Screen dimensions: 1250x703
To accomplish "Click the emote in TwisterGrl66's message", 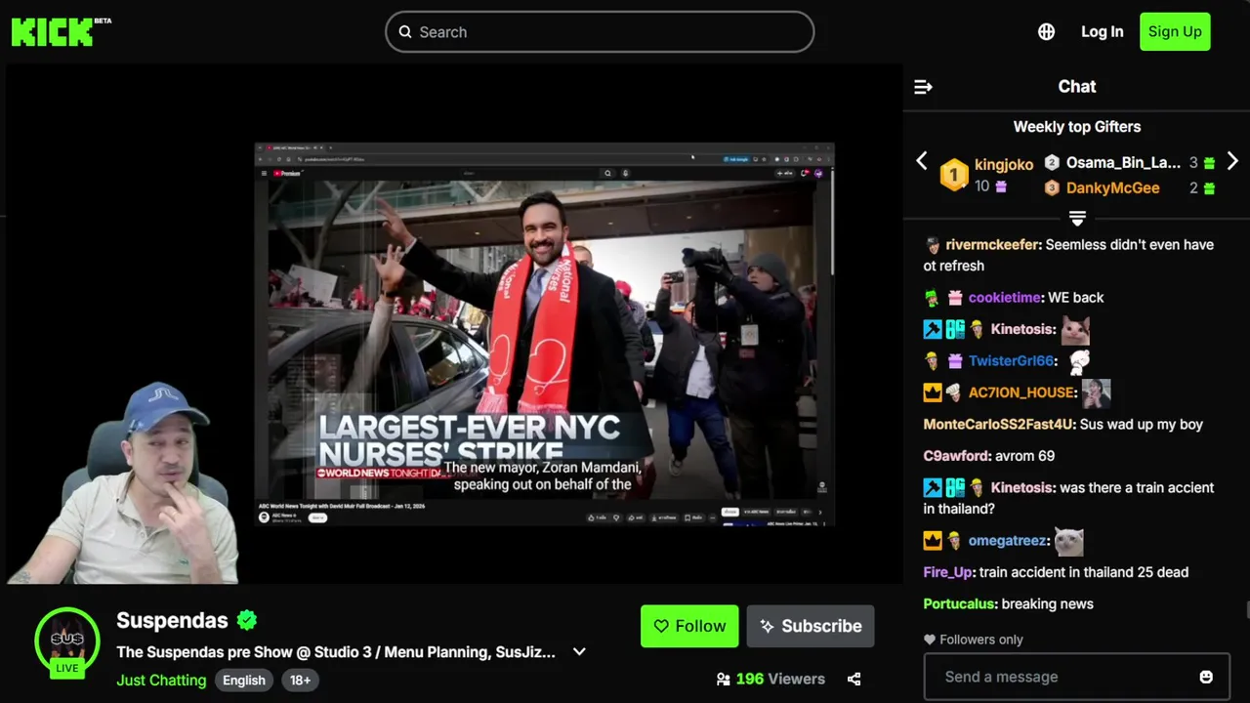I will (1079, 361).
